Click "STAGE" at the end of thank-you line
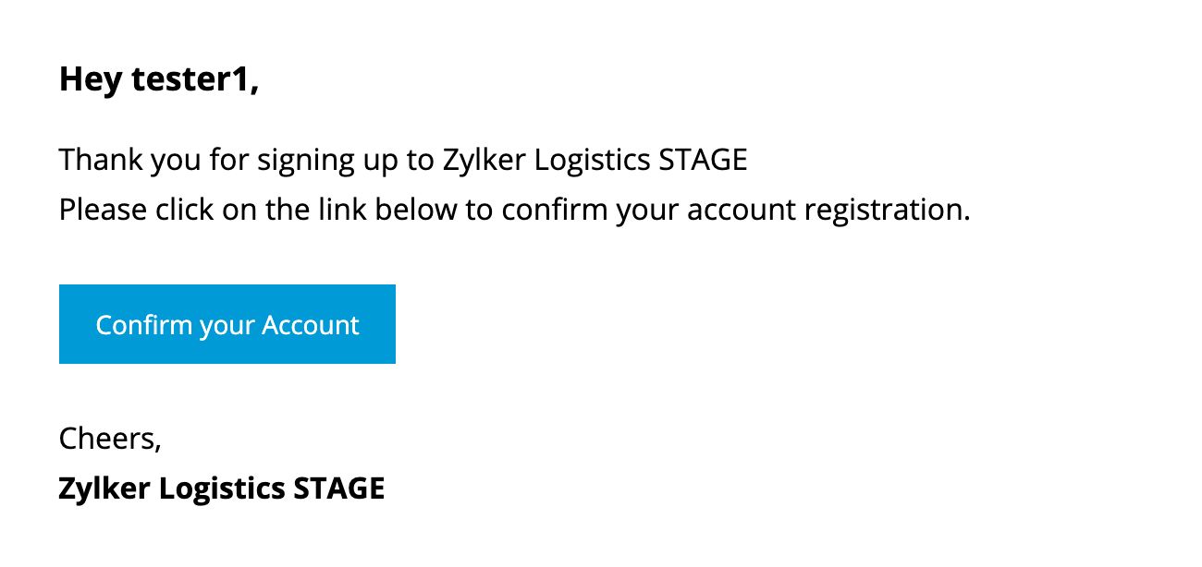The height and width of the screenshot is (567, 1202). click(704, 160)
